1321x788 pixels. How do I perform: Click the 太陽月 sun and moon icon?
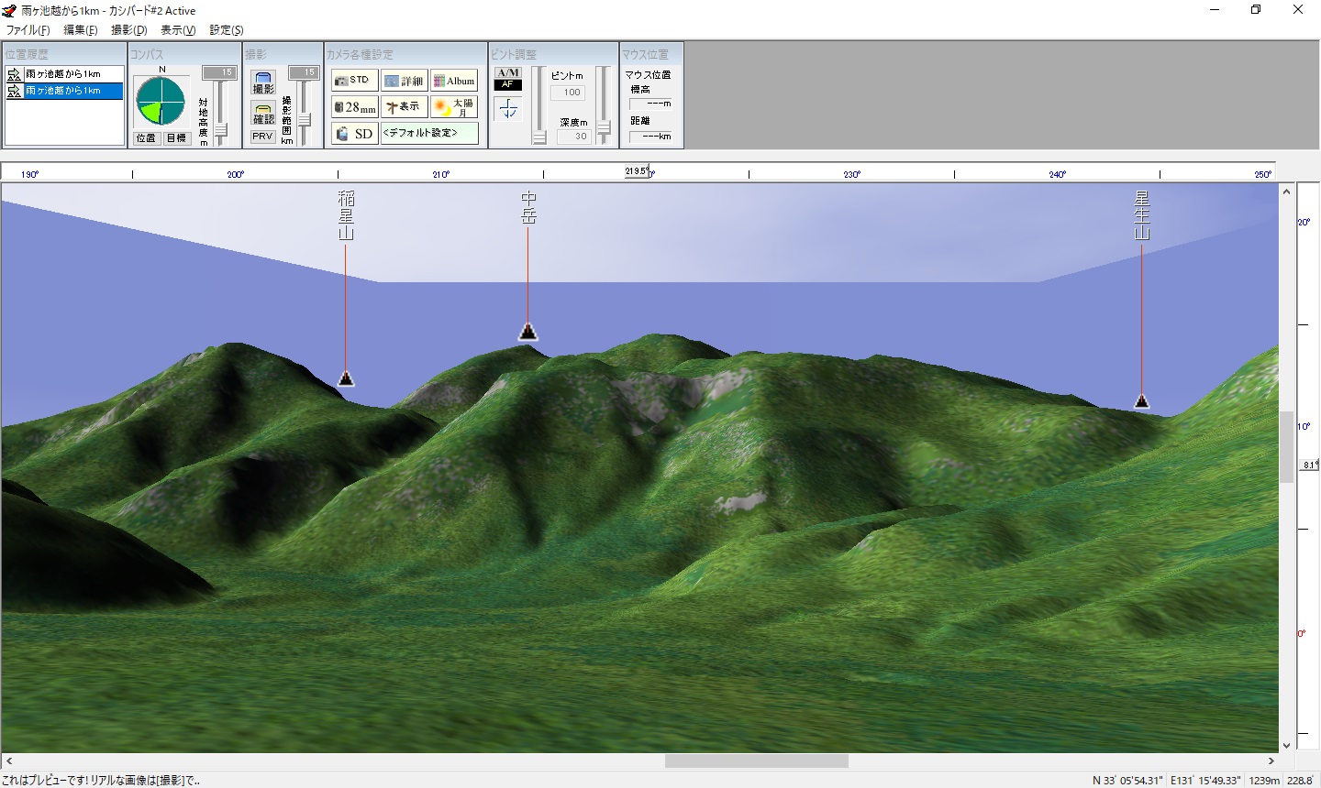[453, 105]
